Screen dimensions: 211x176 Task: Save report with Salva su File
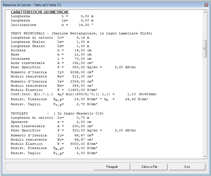[x=149, y=167]
